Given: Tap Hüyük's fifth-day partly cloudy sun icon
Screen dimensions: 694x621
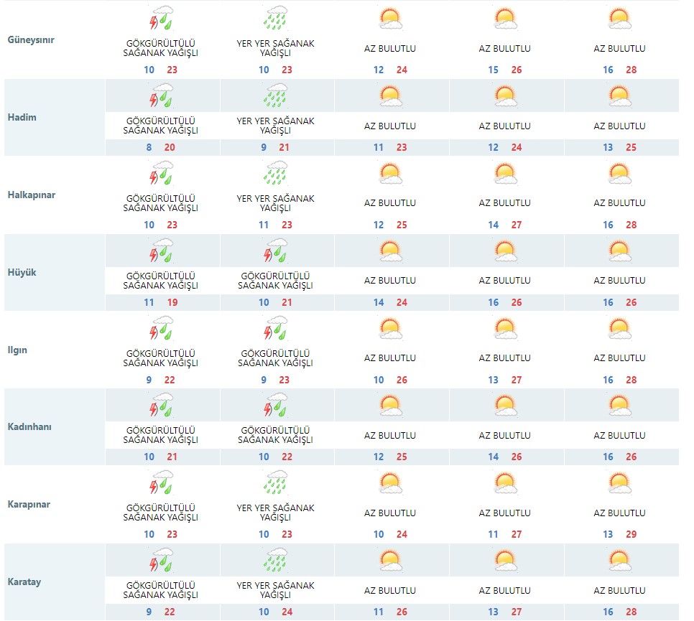Looking at the screenshot, I should point(619,251).
